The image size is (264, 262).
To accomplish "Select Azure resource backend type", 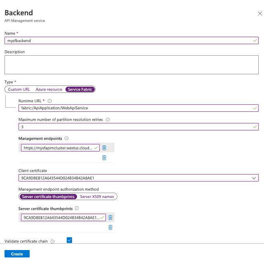I will (x=49, y=90).
